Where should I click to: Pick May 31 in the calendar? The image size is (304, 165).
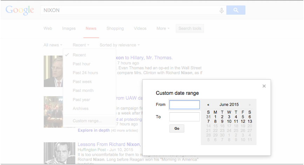coord(208,117)
